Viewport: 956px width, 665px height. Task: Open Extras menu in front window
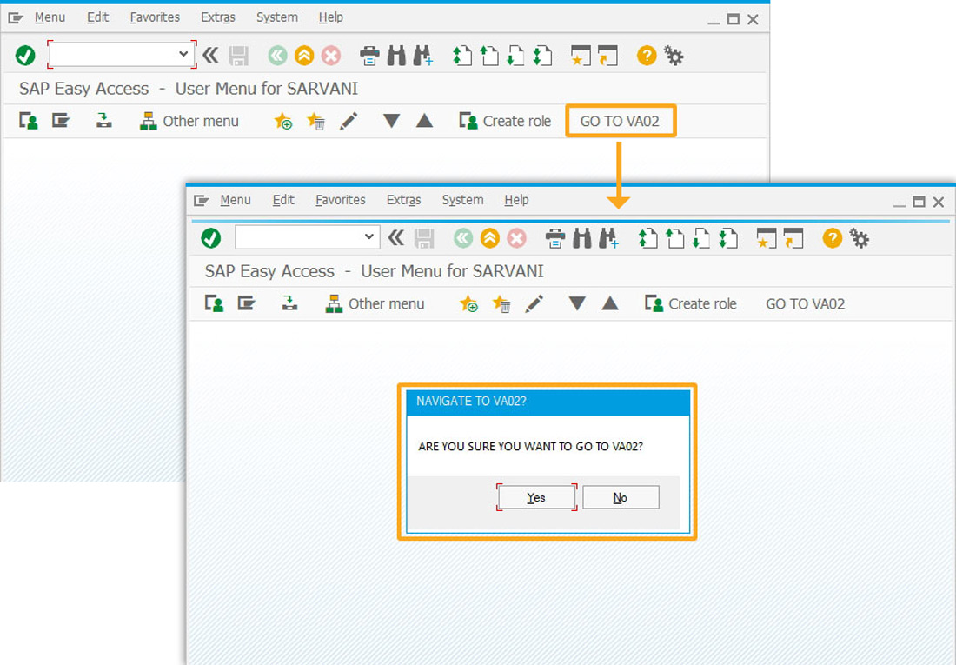(x=403, y=200)
